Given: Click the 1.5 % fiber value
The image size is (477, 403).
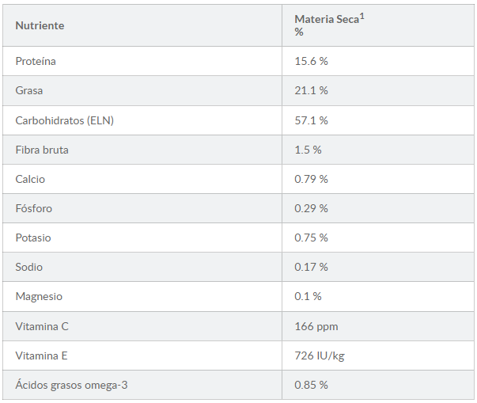Looking at the screenshot, I should [x=308, y=150].
